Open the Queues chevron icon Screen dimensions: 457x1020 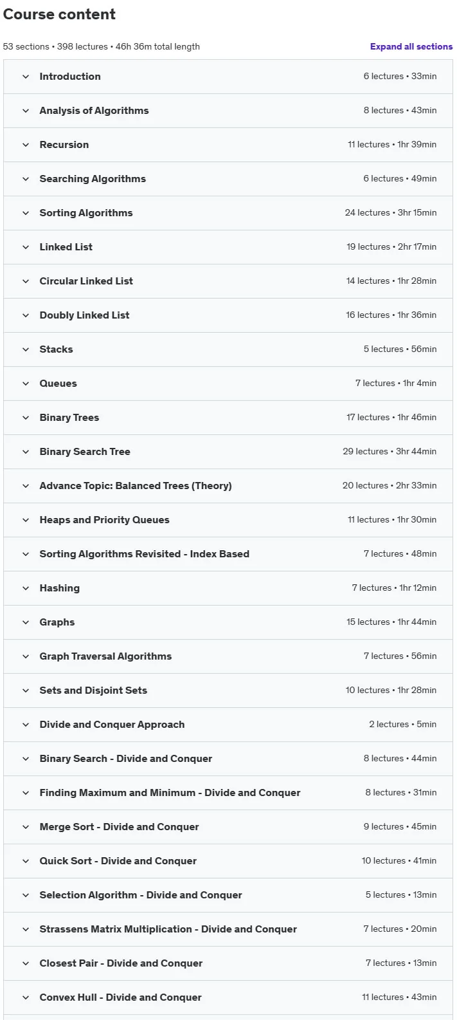tap(26, 384)
